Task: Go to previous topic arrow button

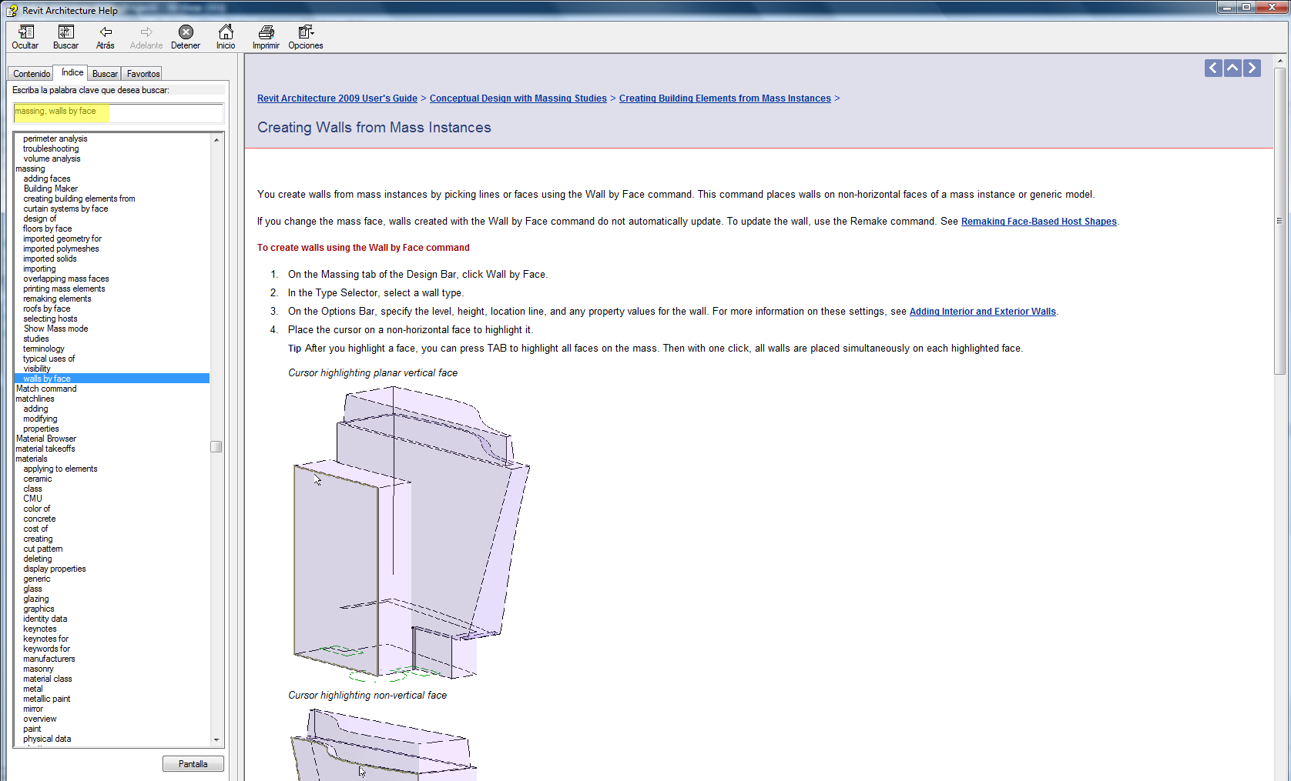Action: (x=1213, y=68)
